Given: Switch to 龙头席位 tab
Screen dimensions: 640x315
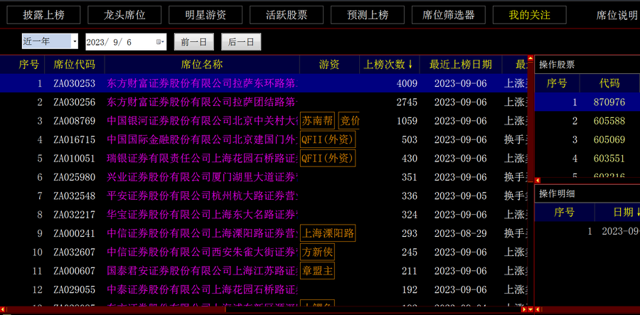Looking at the screenshot, I should point(124,15).
